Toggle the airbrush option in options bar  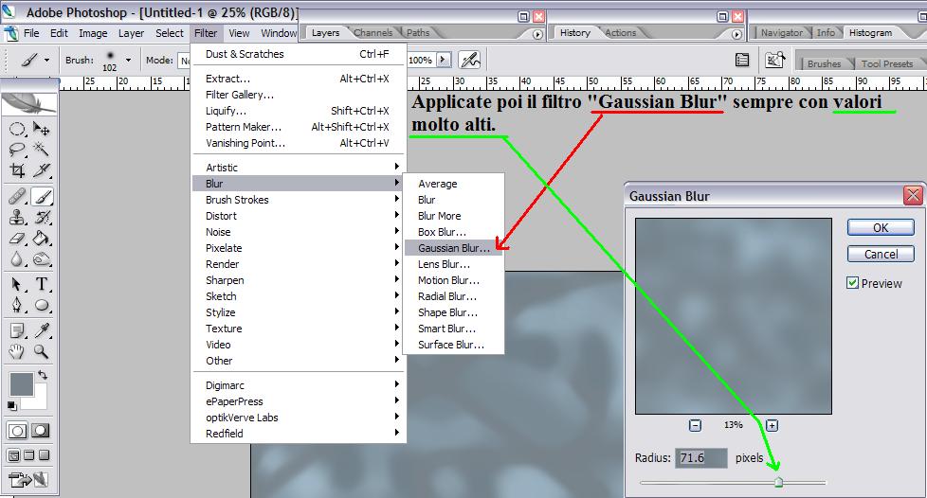(470, 60)
